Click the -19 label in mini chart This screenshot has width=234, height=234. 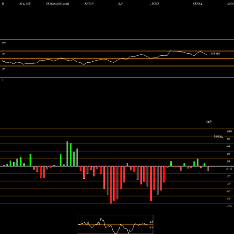[151, 227]
